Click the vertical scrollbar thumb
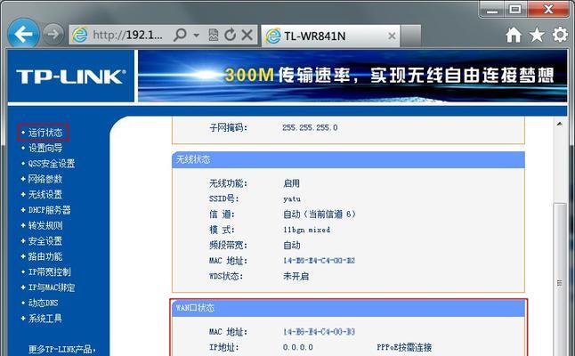Viewport: 575px width, 356px height. (x=559, y=279)
